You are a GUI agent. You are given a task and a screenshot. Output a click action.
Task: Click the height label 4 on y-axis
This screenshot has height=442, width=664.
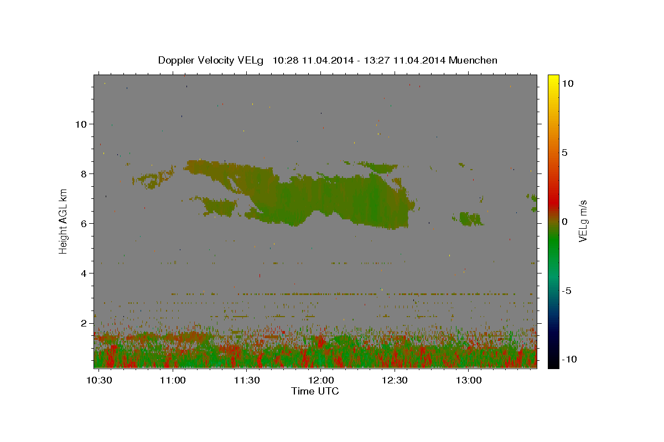tap(83, 273)
